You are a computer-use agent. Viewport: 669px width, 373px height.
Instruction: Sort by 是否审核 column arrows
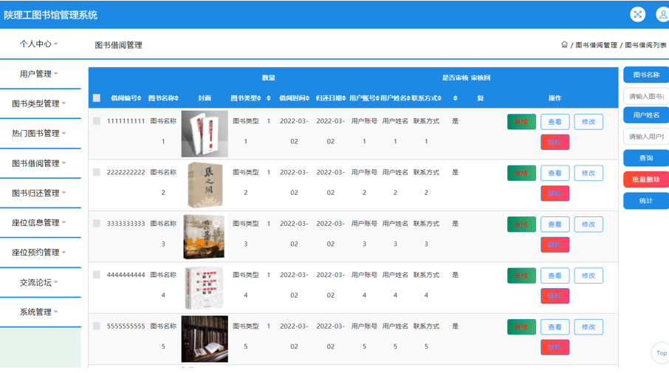point(456,98)
